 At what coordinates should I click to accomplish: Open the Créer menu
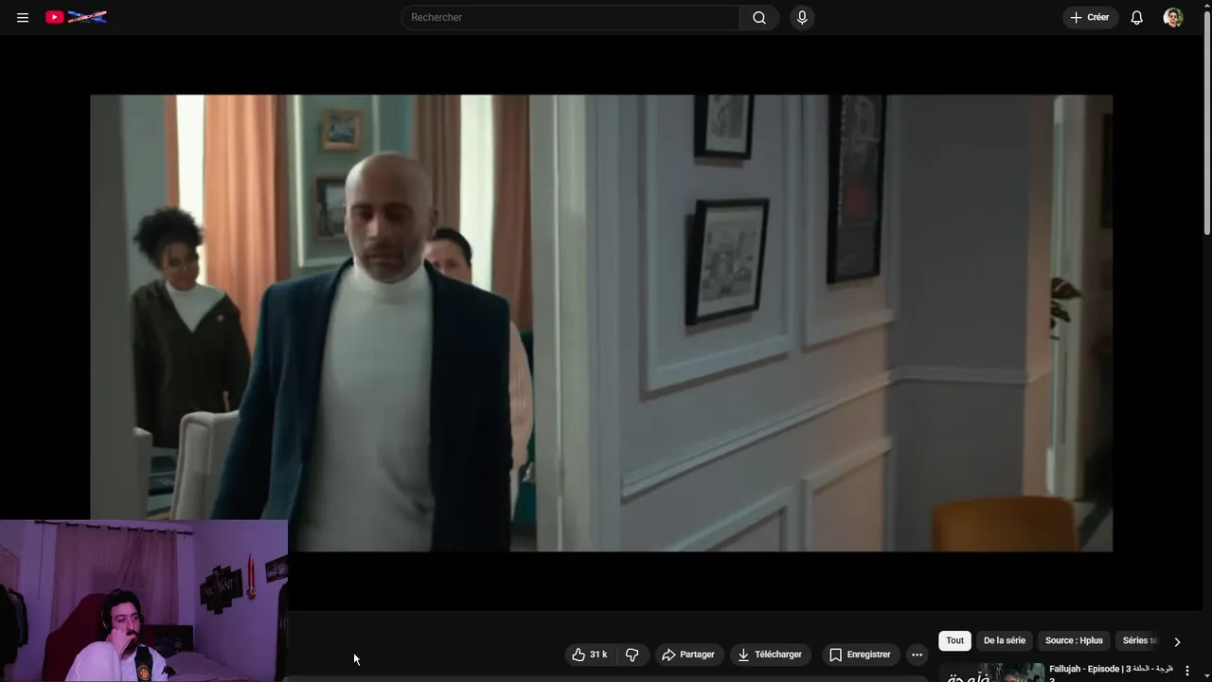point(1090,17)
